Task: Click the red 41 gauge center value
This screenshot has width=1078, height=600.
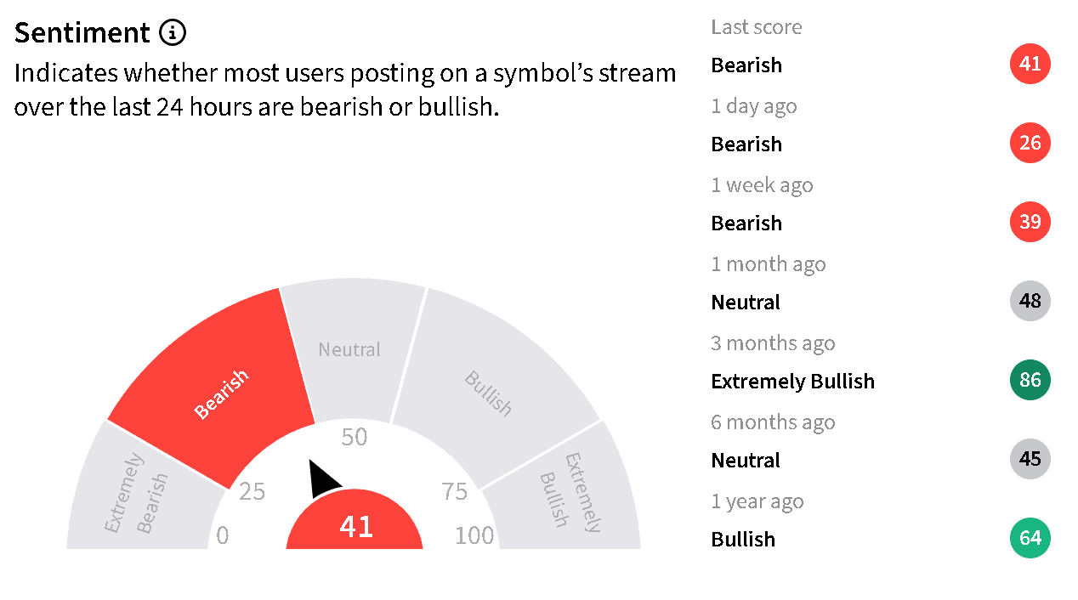Action: [x=355, y=525]
